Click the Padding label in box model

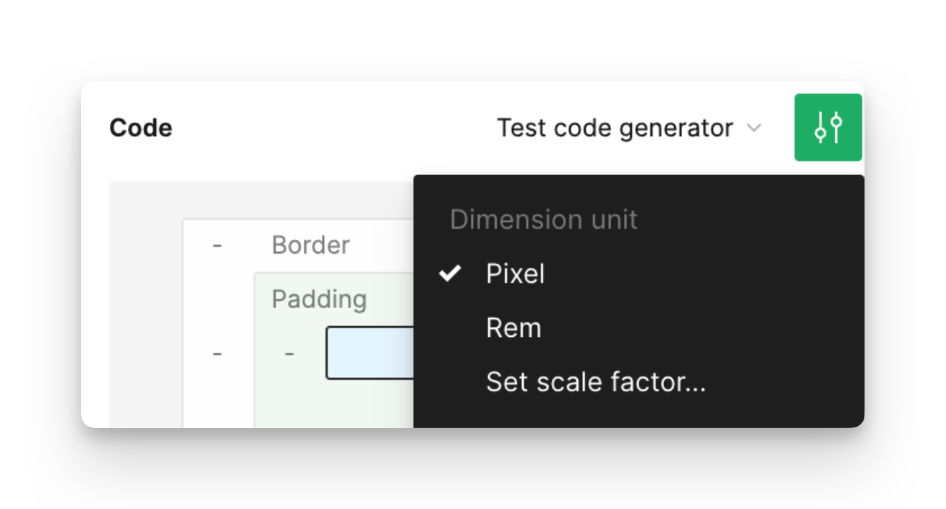319,299
